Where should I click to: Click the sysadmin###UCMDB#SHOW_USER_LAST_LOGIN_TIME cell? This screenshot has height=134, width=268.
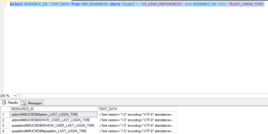coord(53,126)
